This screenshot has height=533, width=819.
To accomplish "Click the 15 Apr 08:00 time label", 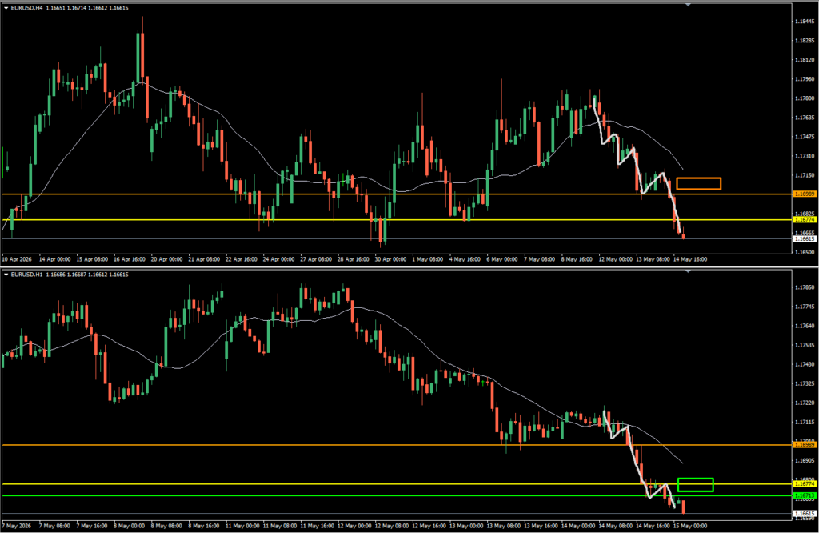I will [92, 259].
